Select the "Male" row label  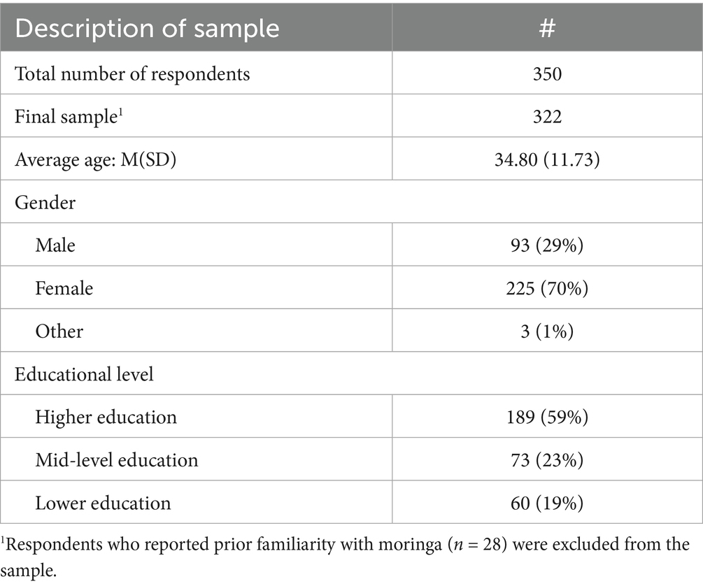coord(55,245)
